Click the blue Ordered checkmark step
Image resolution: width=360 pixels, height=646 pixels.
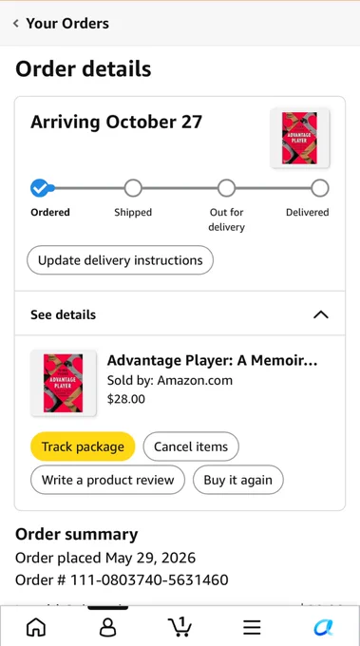(40, 188)
